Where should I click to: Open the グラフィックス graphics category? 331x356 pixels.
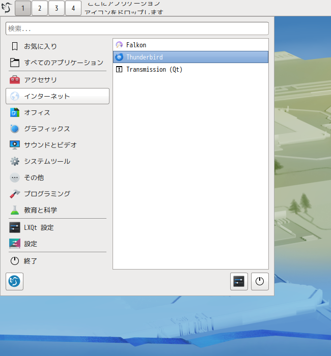coord(58,129)
